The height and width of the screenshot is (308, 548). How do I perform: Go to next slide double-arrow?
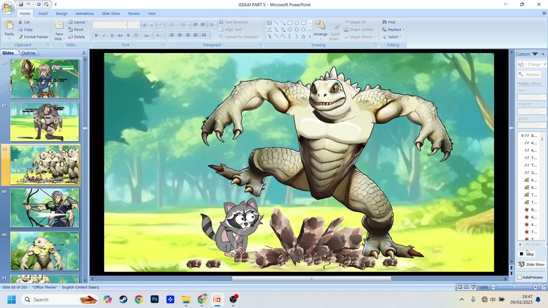point(511,273)
